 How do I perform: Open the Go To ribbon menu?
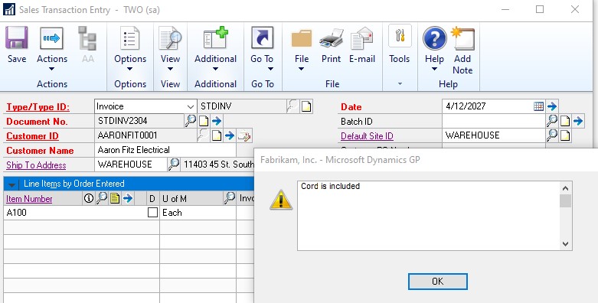262,49
